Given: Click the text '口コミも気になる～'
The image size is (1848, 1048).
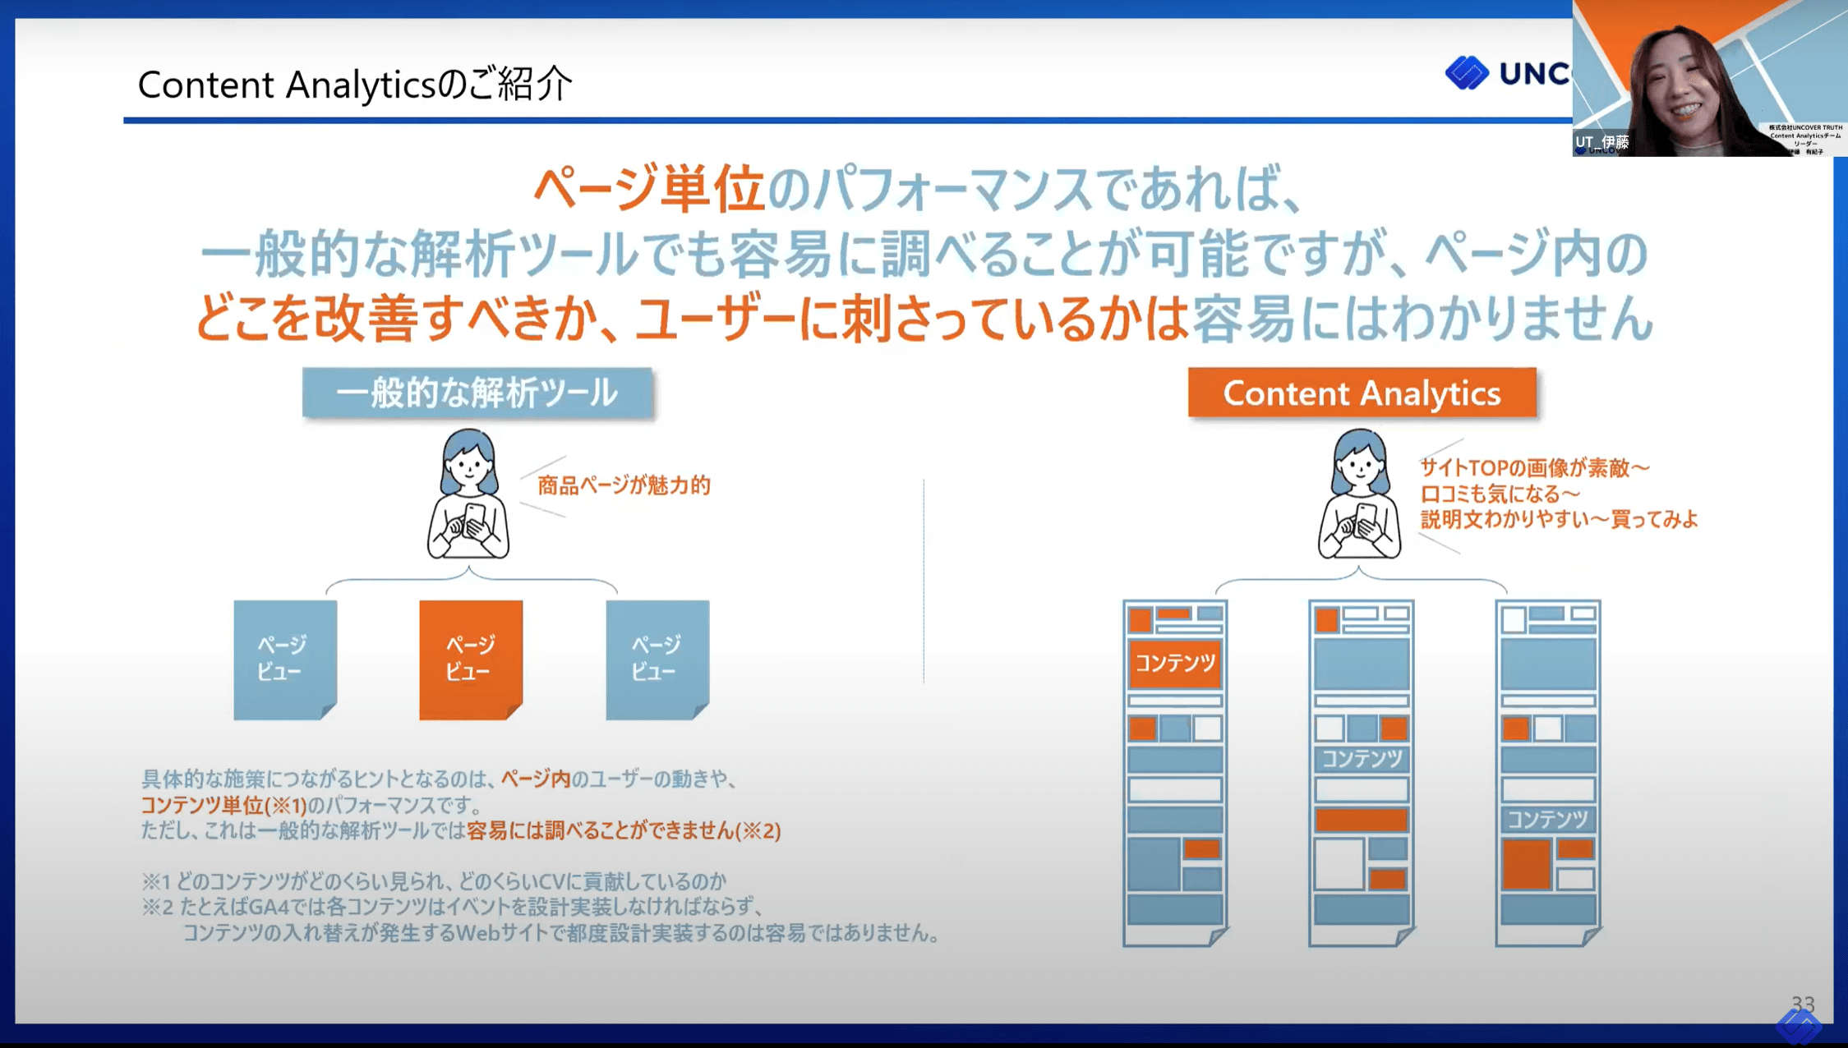Looking at the screenshot, I should [1500, 494].
